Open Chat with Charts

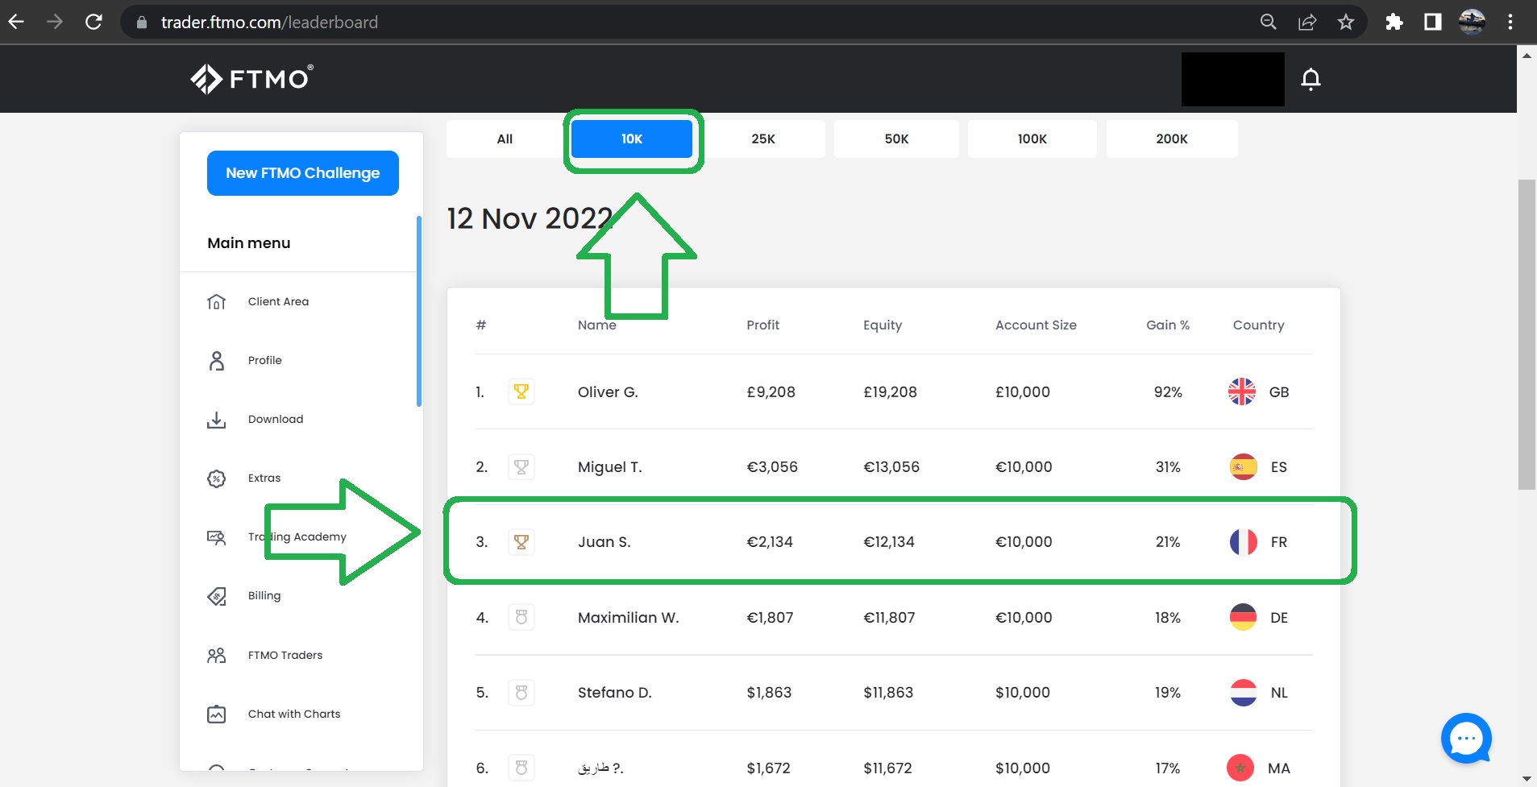tap(293, 715)
